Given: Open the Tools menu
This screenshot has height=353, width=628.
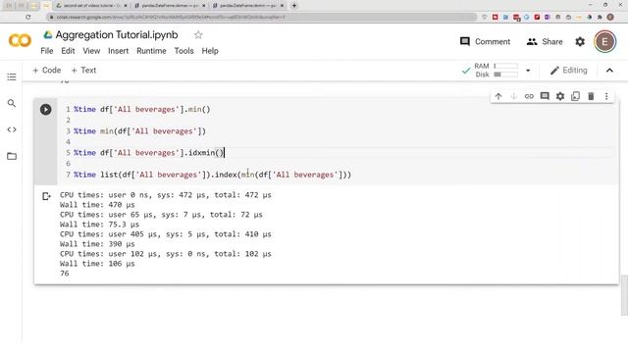Looking at the screenshot, I should [183, 51].
